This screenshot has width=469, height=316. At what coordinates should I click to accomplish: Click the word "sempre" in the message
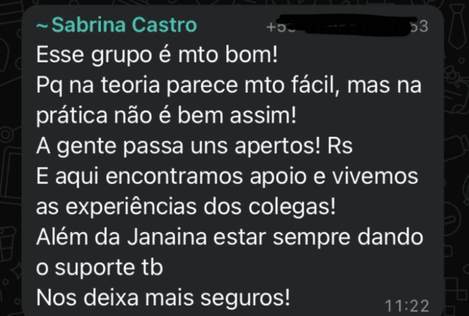[x=311, y=238]
